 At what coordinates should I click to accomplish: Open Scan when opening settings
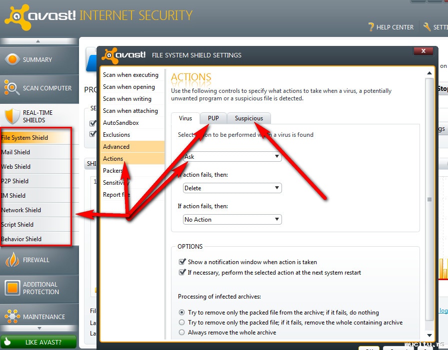(x=132, y=87)
